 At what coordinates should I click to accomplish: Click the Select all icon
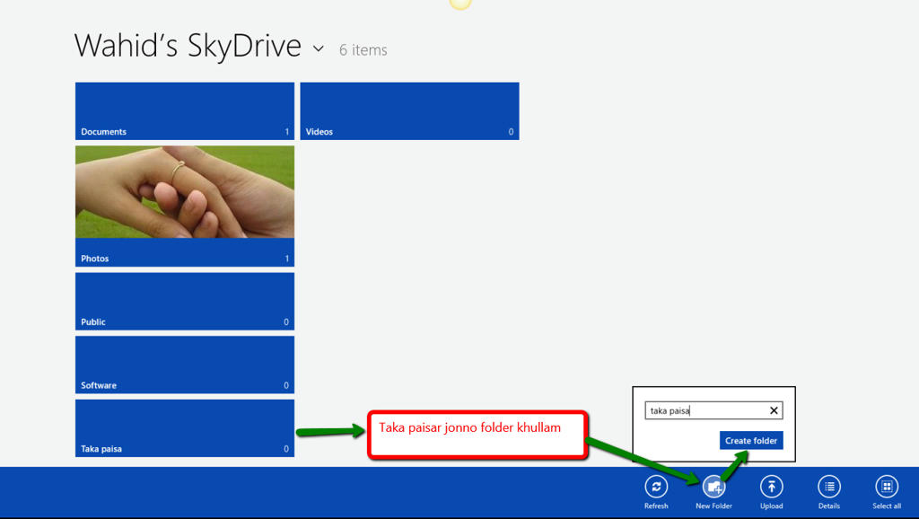click(886, 488)
